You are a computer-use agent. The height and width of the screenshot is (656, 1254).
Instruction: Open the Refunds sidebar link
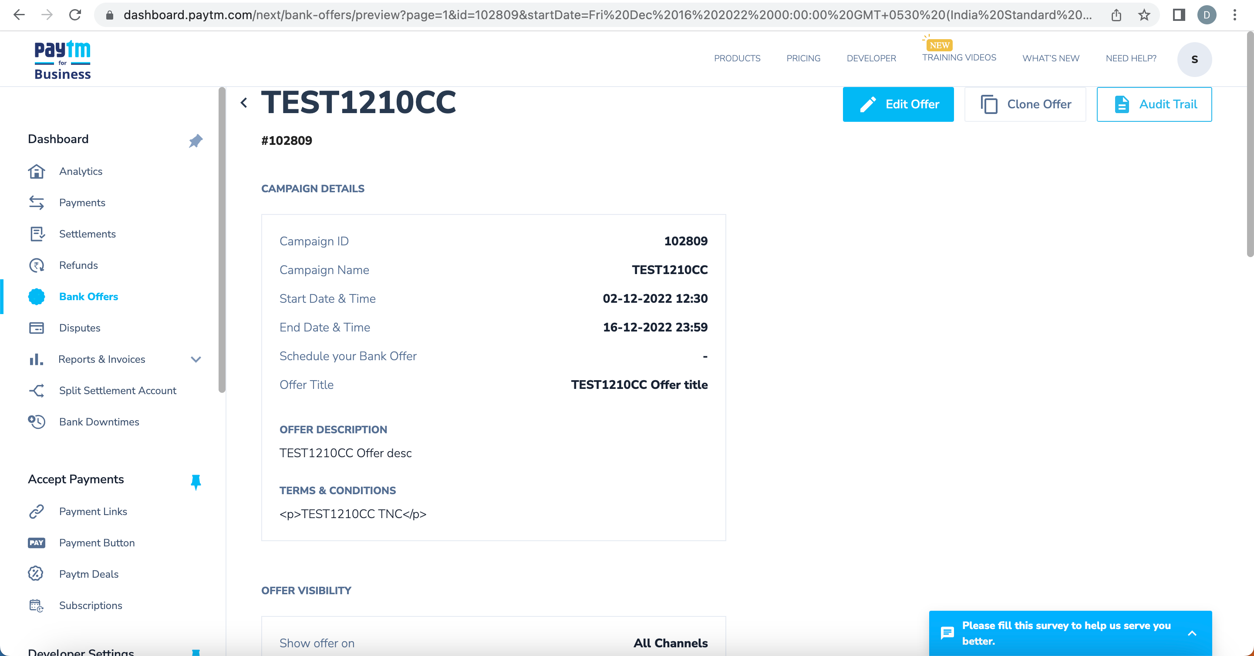coord(78,265)
